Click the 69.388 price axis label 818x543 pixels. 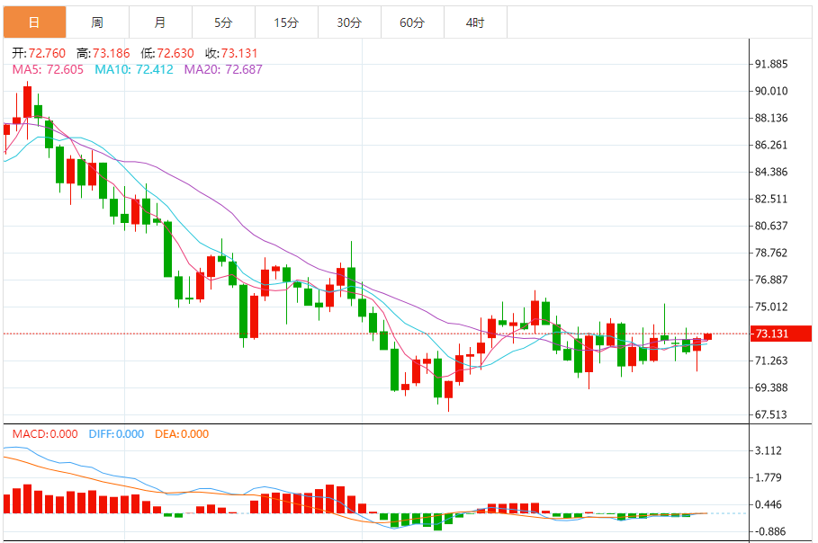click(x=771, y=387)
